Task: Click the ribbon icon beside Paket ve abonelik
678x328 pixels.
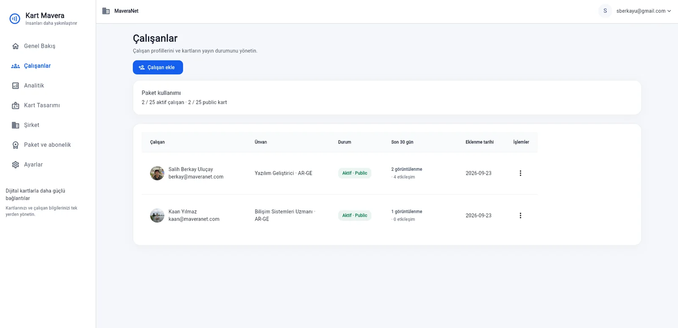Action: tap(16, 145)
